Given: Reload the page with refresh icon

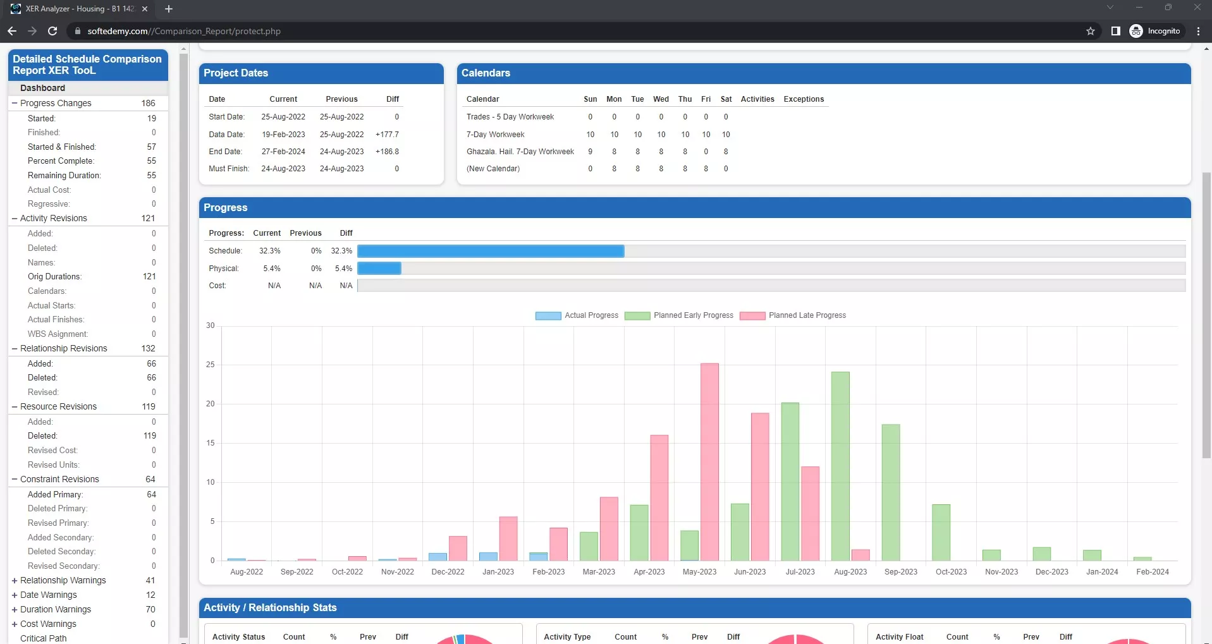Looking at the screenshot, I should click(x=52, y=31).
